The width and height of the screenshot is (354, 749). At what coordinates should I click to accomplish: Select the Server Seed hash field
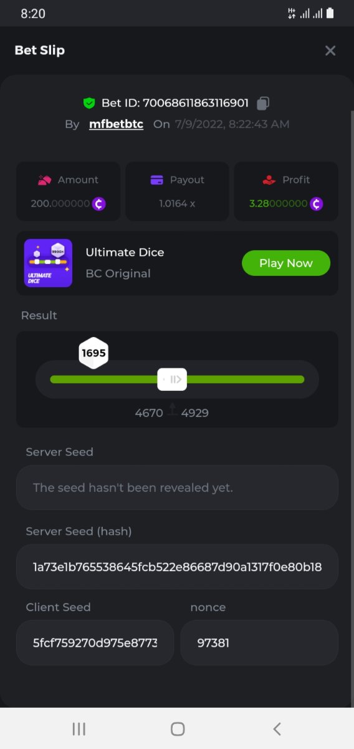pos(177,567)
